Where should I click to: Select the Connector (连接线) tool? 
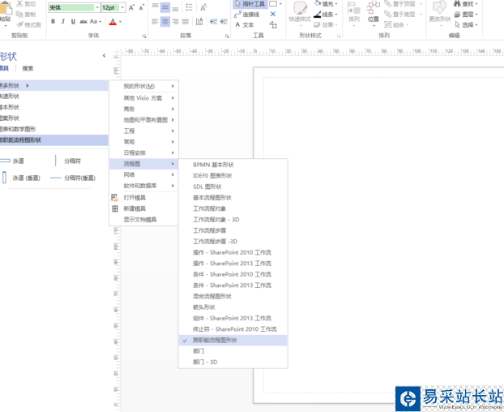click(x=247, y=15)
